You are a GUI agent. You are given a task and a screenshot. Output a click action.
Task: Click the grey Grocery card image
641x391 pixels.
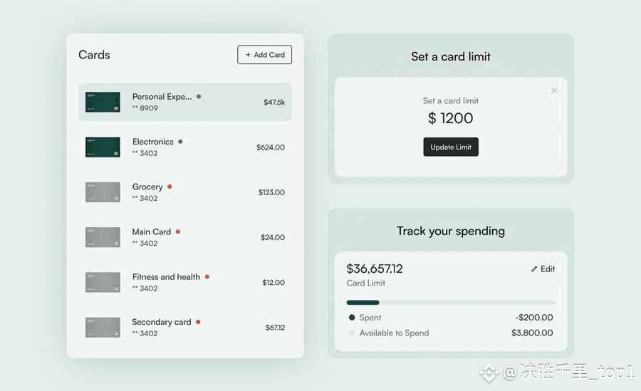pyautogui.click(x=103, y=192)
